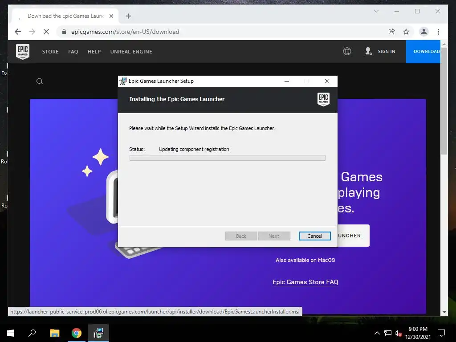Click Chrome's forward arrow
The width and height of the screenshot is (456, 342).
(32, 32)
